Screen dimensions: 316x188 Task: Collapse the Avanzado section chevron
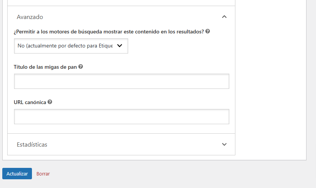224,17
